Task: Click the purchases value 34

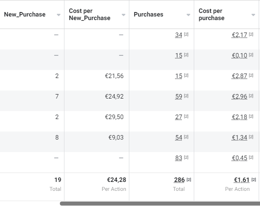Action: pyautogui.click(x=179, y=35)
